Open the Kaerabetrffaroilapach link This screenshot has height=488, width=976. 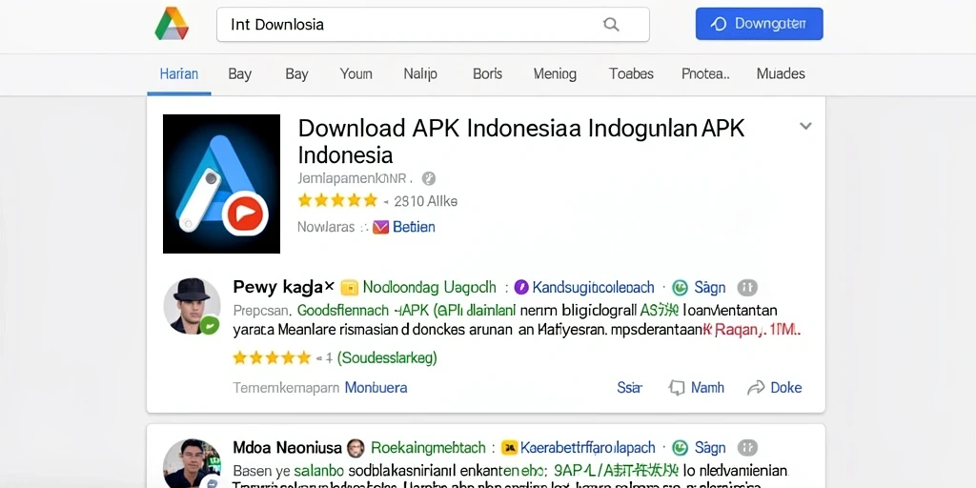(588, 448)
